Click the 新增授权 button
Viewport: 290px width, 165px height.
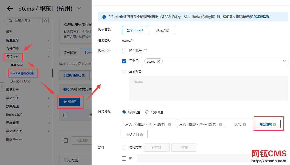click(x=70, y=102)
